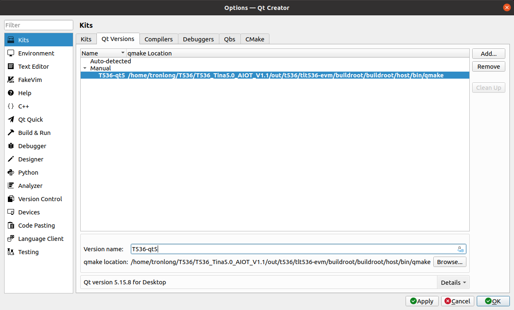Open the Python settings icon
Viewport: 514px width, 310px height.
click(11, 173)
